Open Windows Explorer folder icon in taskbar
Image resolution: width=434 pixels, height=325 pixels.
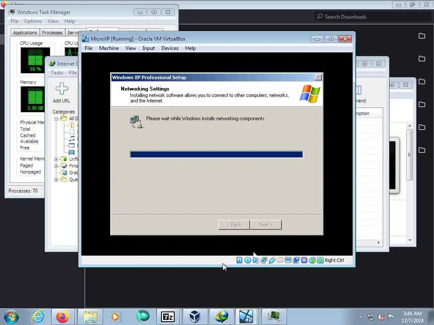click(90, 317)
